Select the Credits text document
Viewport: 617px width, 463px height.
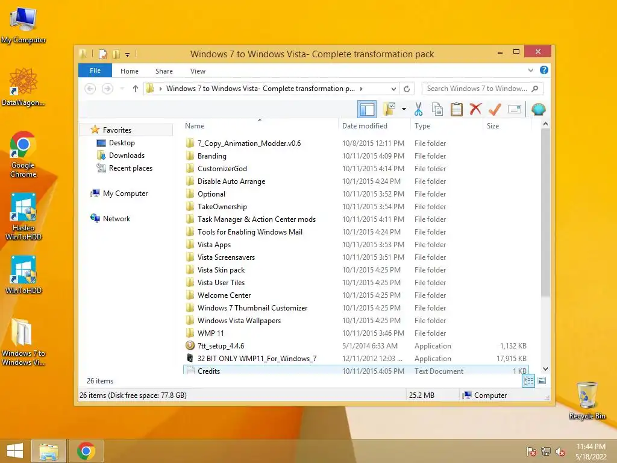pyautogui.click(x=355, y=371)
